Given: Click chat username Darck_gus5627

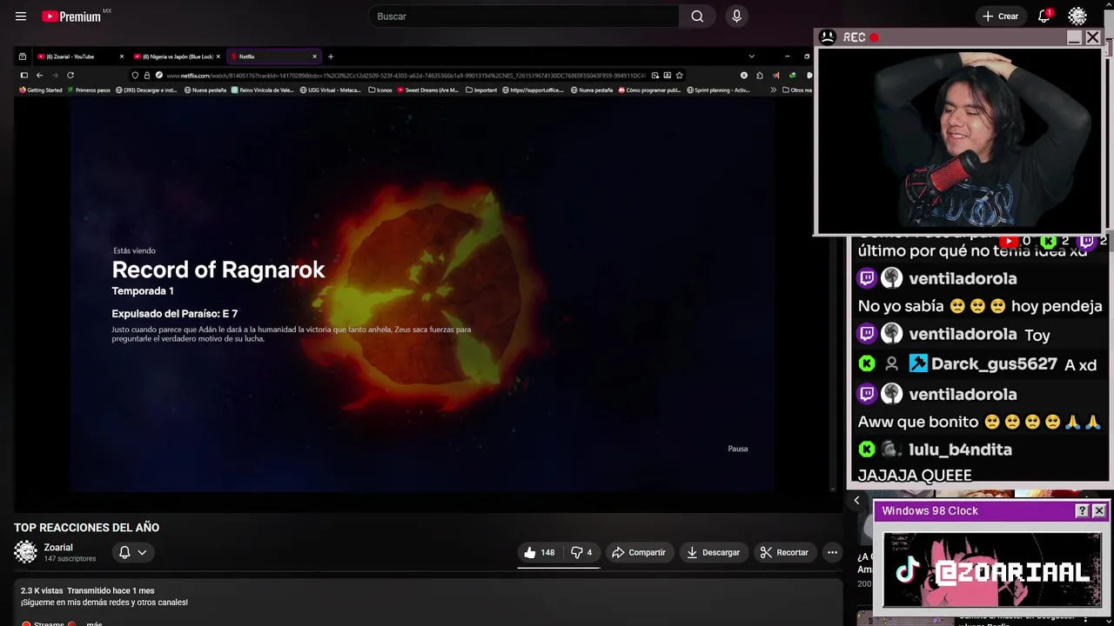Looking at the screenshot, I should click(994, 364).
